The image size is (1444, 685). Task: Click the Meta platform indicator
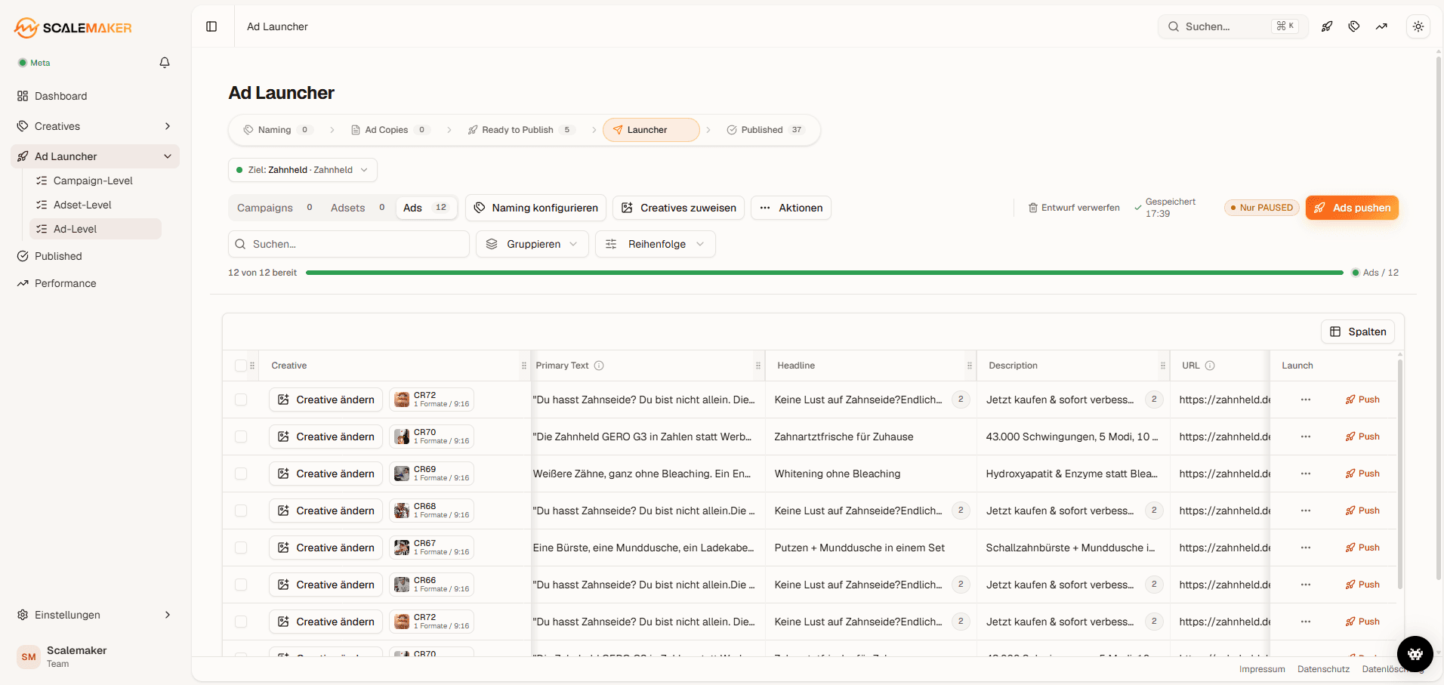(34, 63)
